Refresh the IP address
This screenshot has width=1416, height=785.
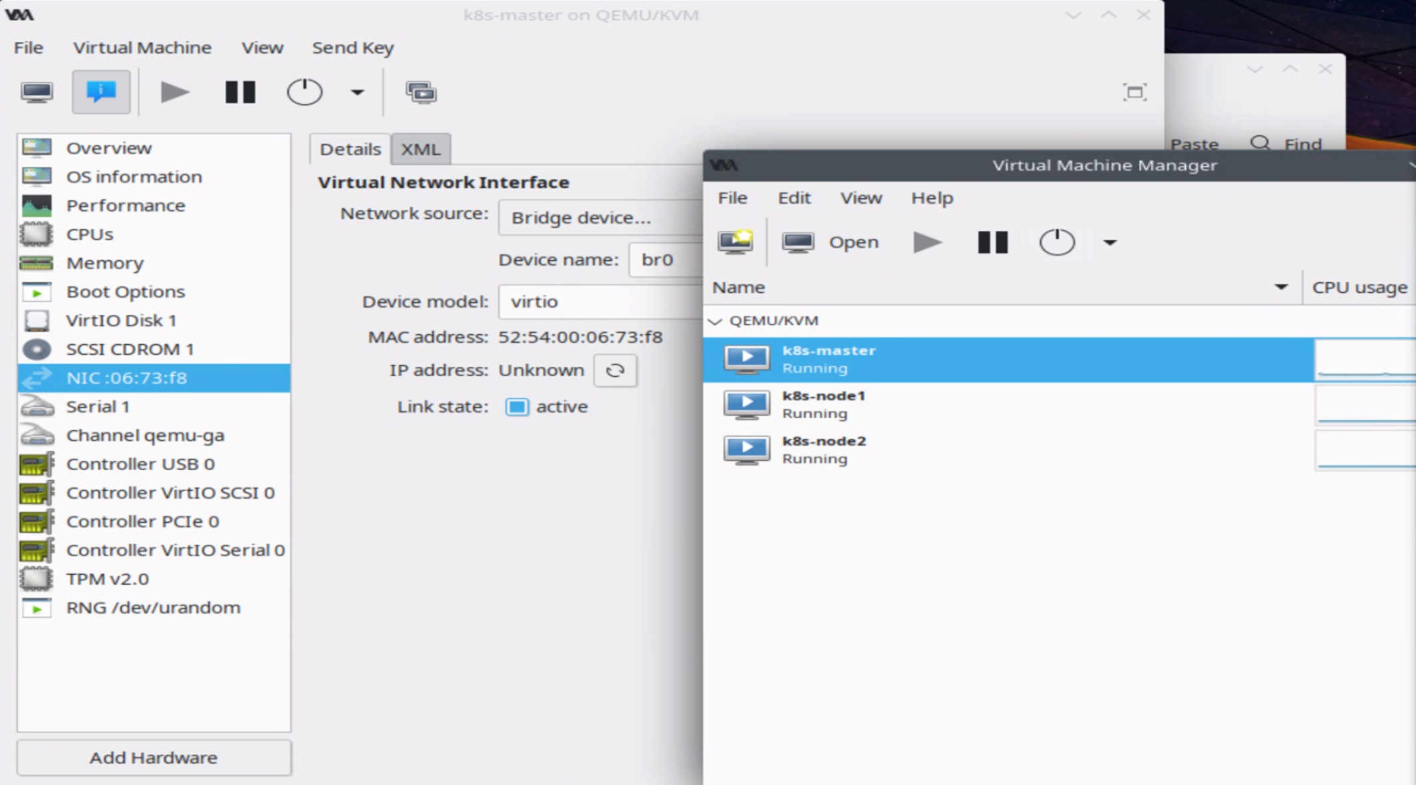(615, 370)
